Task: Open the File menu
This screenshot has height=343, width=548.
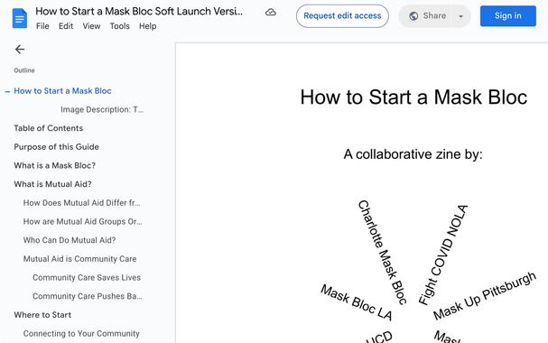Action: (x=42, y=26)
